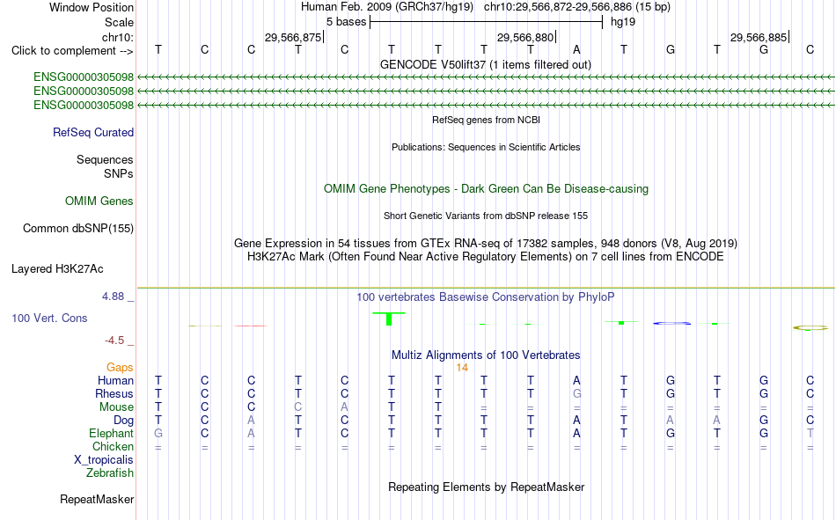Select the Dog species row label
This screenshot has height=520, width=836.
(x=123, y=421)
